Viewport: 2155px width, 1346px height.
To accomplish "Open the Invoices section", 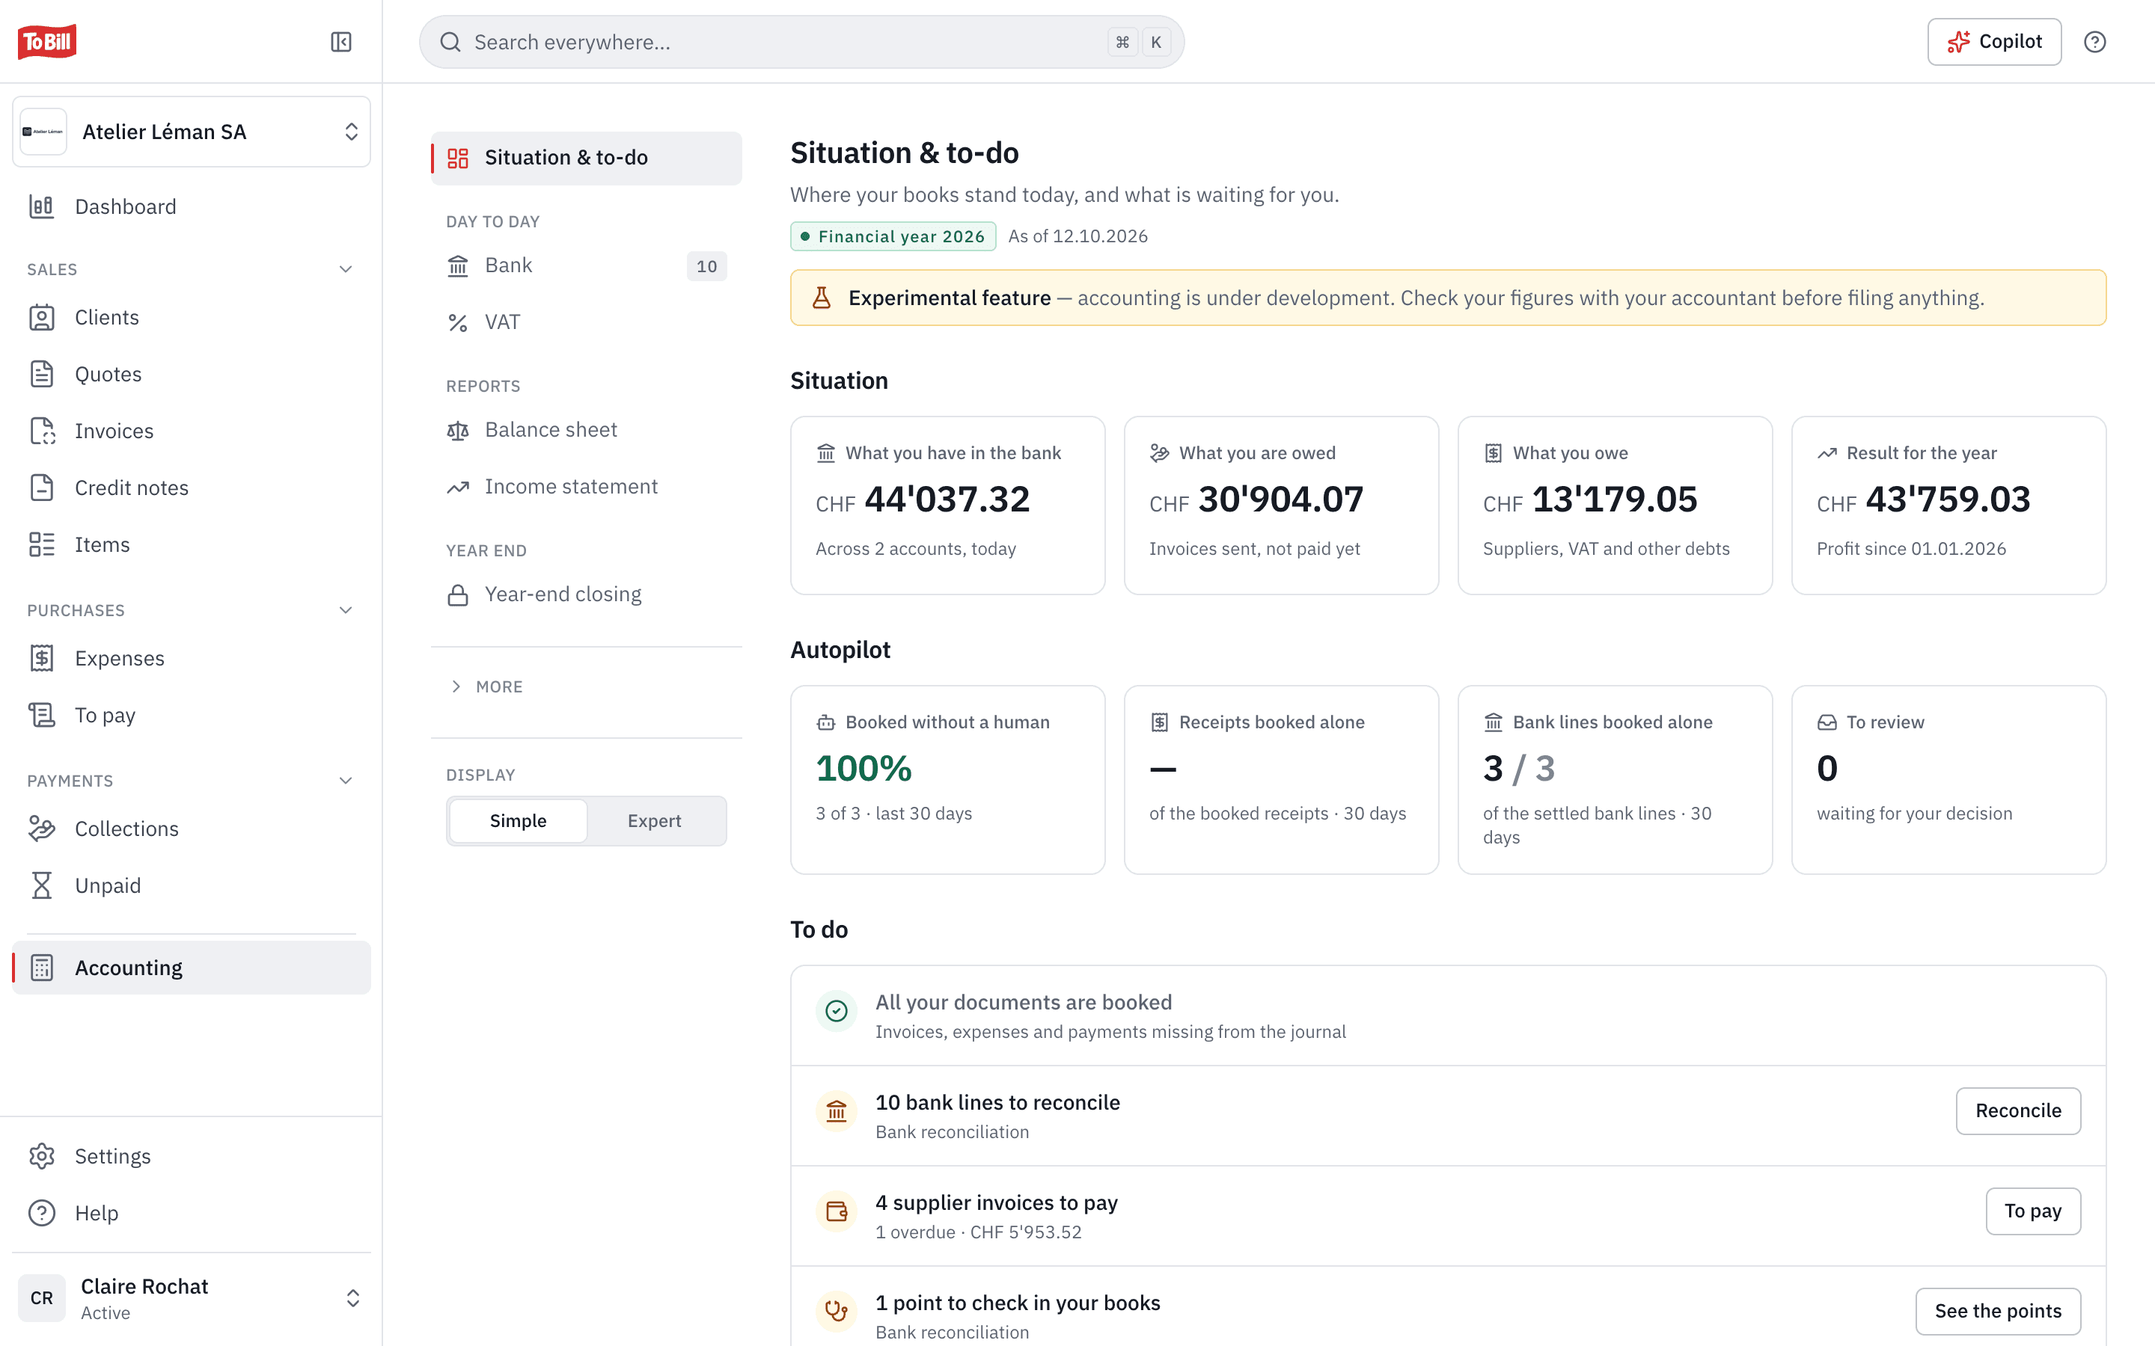I will (192, 431).
